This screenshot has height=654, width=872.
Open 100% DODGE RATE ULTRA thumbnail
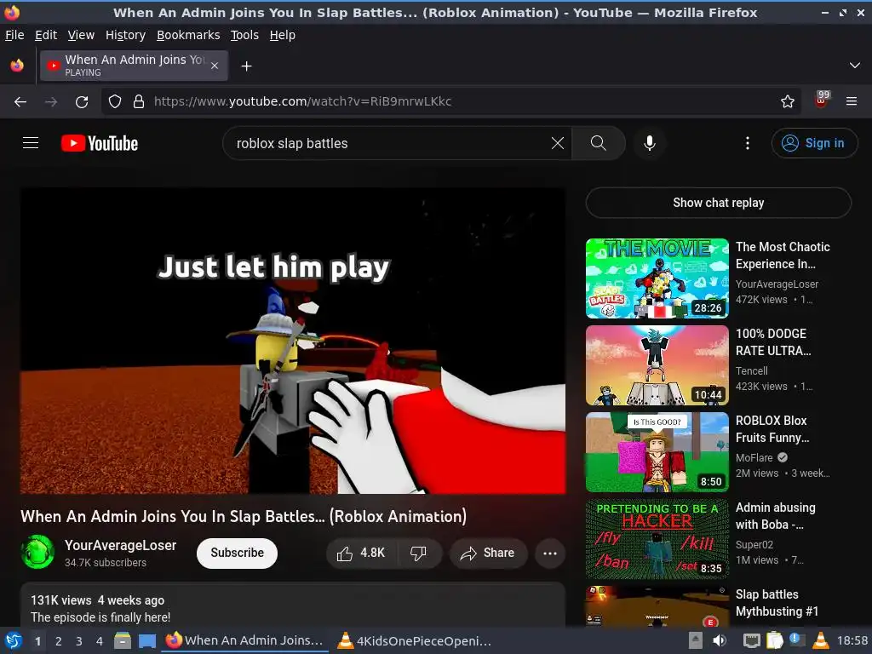[x=657, y=365]
